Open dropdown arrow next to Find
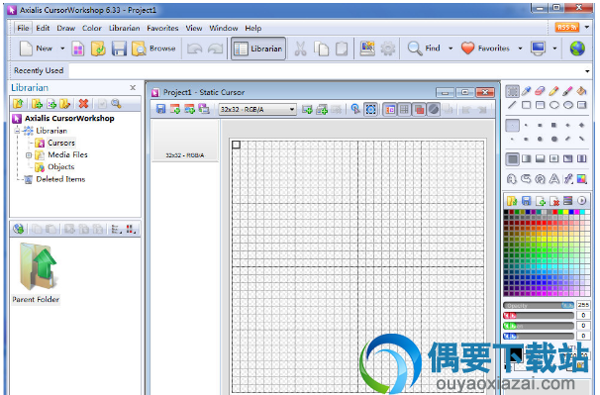600x395 pixels. pyautogui.click(x=450, y=49)
